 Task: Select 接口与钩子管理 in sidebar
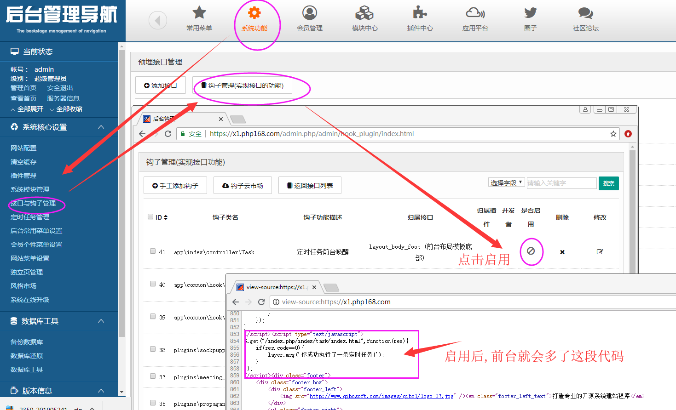pos(33,203)
